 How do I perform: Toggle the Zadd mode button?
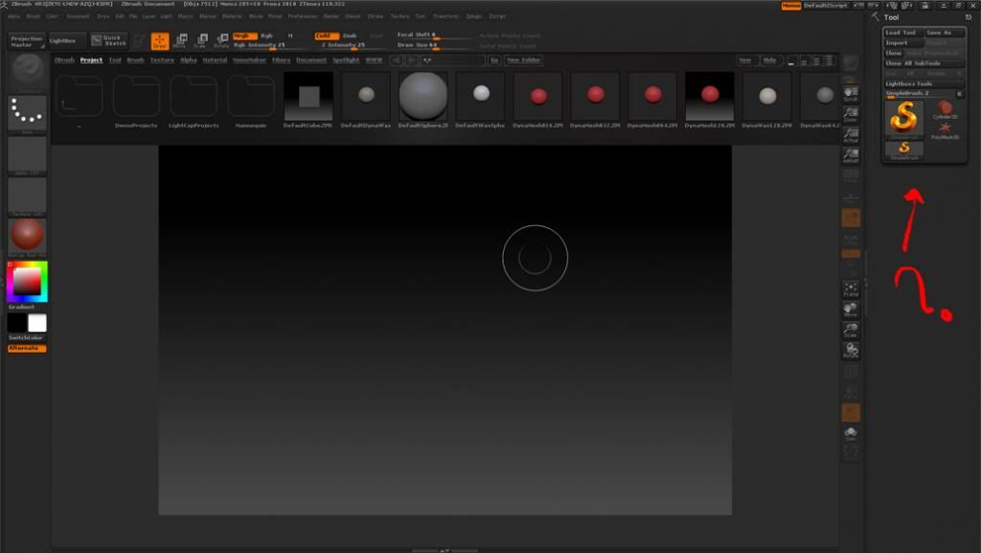327,35
